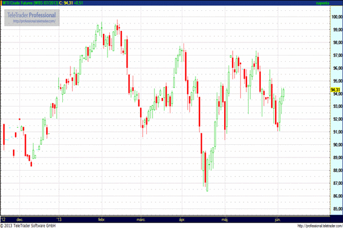Viewport: 343px width, 229px height.
Task: Open the footer professional.teletrader.com URL
Action: click(x=308, y=226)
